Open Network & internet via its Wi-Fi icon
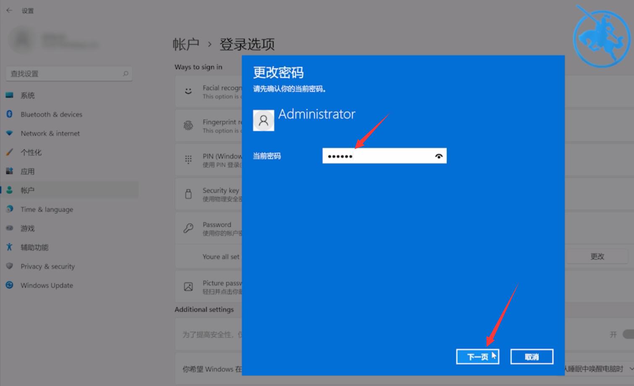The height and width of the screenshot is (386, 634). click(x=9, y=133)
